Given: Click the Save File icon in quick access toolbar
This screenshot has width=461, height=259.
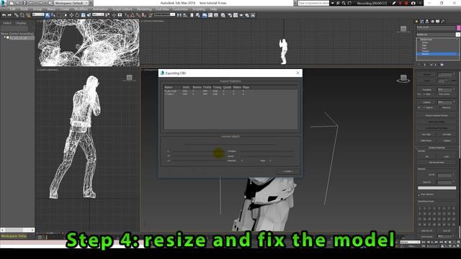Looking at the screenshot, I should tap(24, 3).
